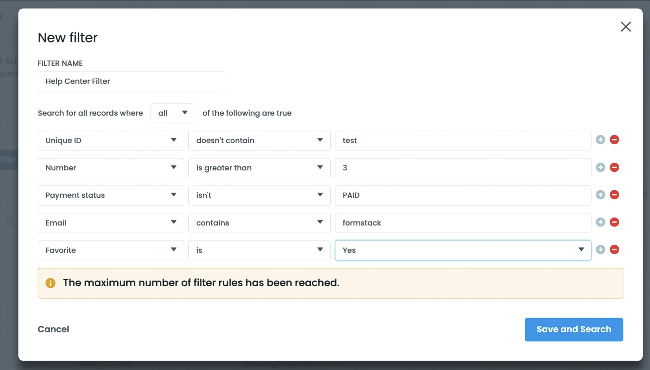Click the Filter Name input field
This screenshot has width=650, height=370.
click(131, 81)
